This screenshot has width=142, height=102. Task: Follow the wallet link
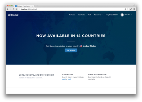64,79
